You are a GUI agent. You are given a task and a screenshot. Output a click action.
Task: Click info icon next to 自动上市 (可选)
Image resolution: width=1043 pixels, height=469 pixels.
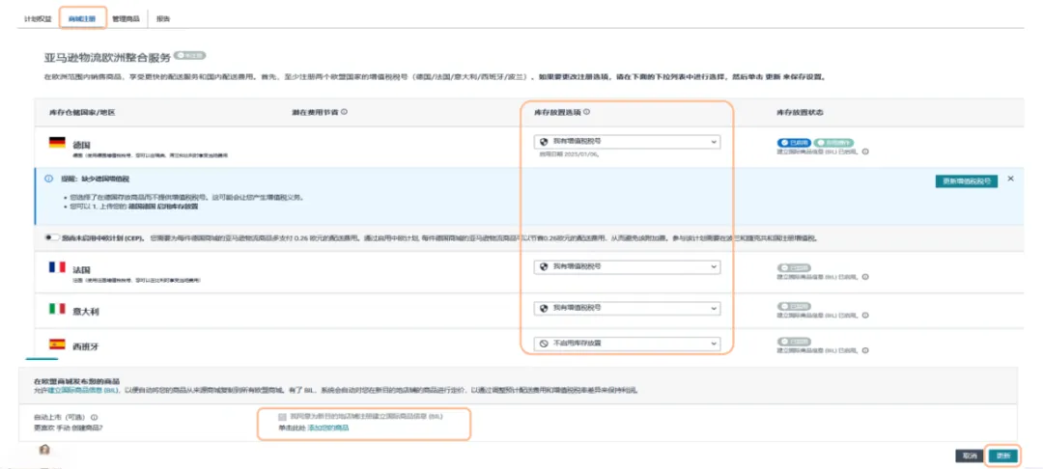(x=94, y=417)
